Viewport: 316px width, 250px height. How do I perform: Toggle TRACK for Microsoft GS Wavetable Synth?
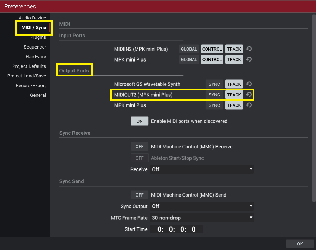[234, 84]
